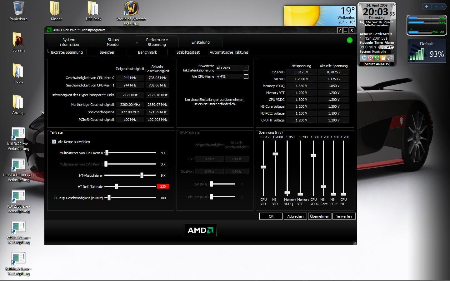
Task: Click the Übernehmen button
Action: tap(319, 216)
